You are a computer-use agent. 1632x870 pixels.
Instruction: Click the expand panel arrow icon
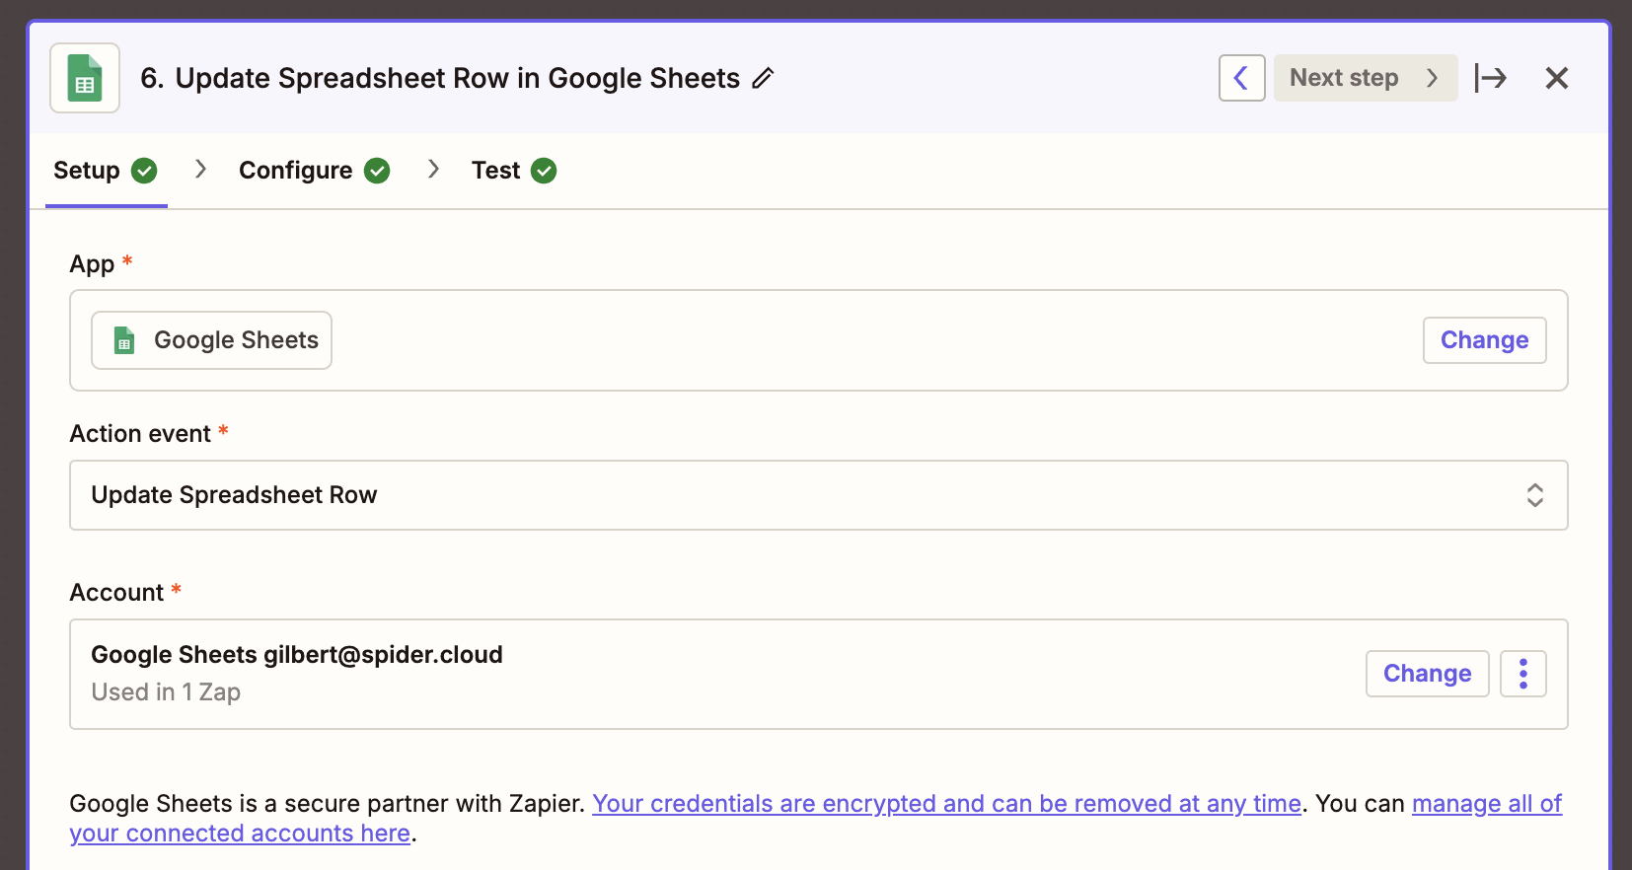click(1490, 78)
